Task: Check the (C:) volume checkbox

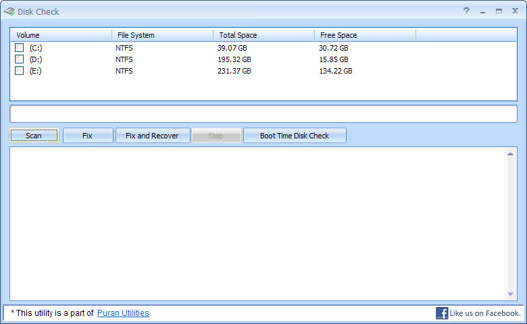Action: point(20,48)
